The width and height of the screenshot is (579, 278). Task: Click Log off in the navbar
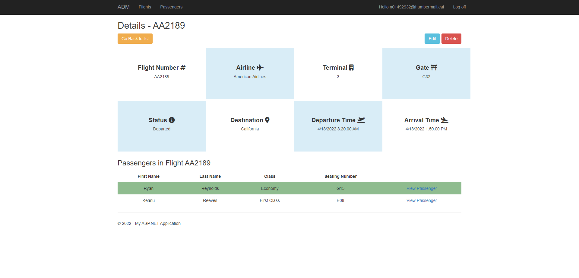pyautogui.click(x=459, y=7)
